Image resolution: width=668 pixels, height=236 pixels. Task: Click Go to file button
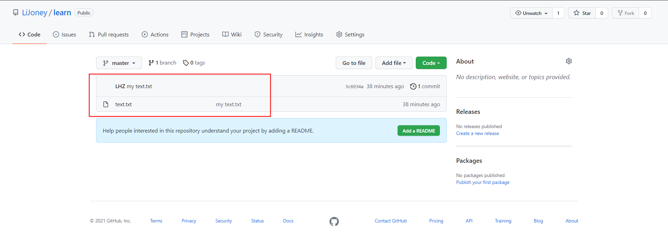coord(354,63)
